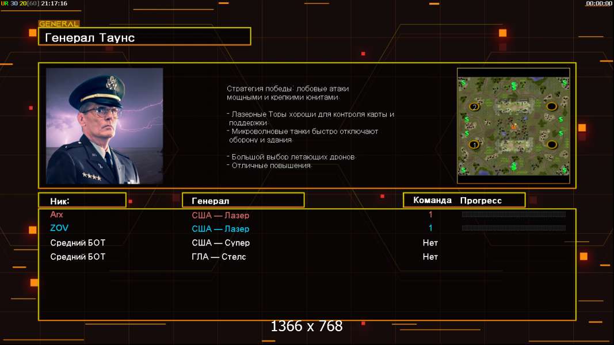Image resolution: width=614 pixels, height=345 pixels.
Task: Click the 'Команда' column header
Action: point(432,200)
